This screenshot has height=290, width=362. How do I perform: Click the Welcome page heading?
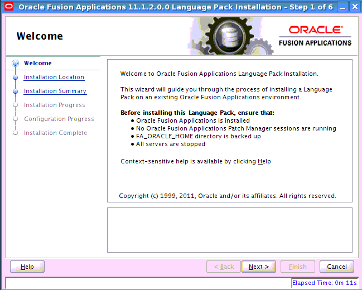point(40,36)
